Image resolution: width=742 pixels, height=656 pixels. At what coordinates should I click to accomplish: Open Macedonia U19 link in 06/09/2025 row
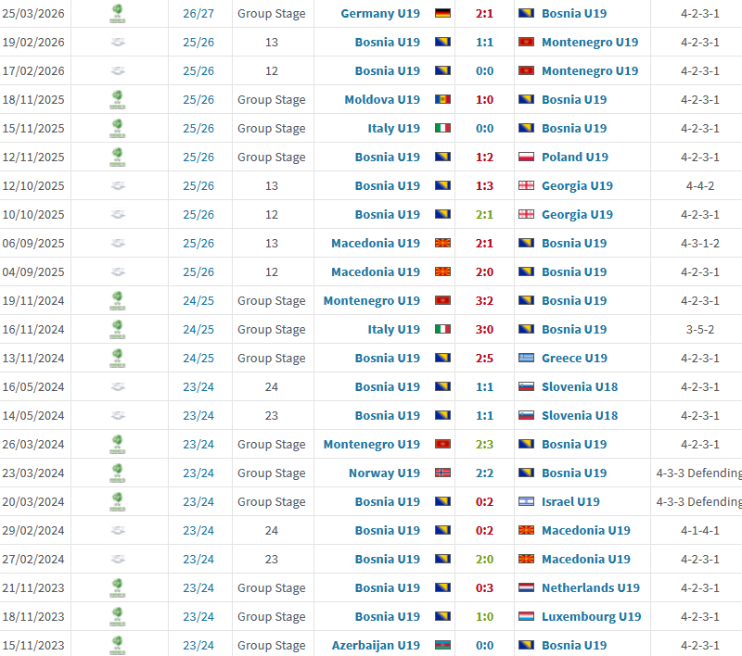click(376, 244)
